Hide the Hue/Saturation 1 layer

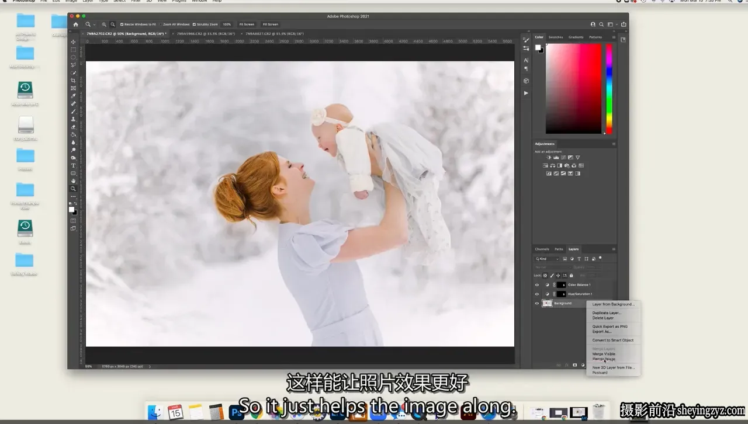point(537,294)
